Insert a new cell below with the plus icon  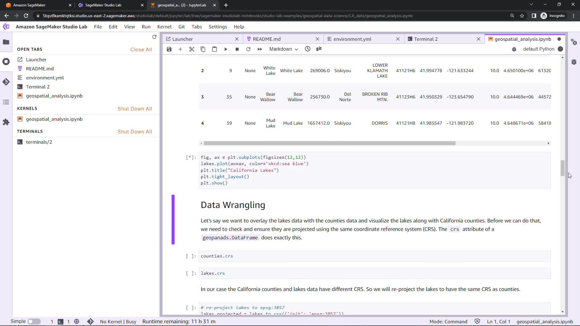pyautogui.click(x=180, y=49)
